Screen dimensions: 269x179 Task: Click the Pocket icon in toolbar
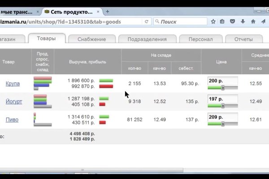232,21
